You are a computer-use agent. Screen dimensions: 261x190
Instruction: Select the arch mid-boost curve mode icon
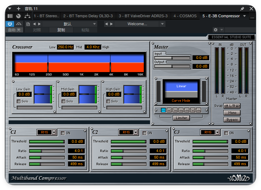(x=199, y=110)
